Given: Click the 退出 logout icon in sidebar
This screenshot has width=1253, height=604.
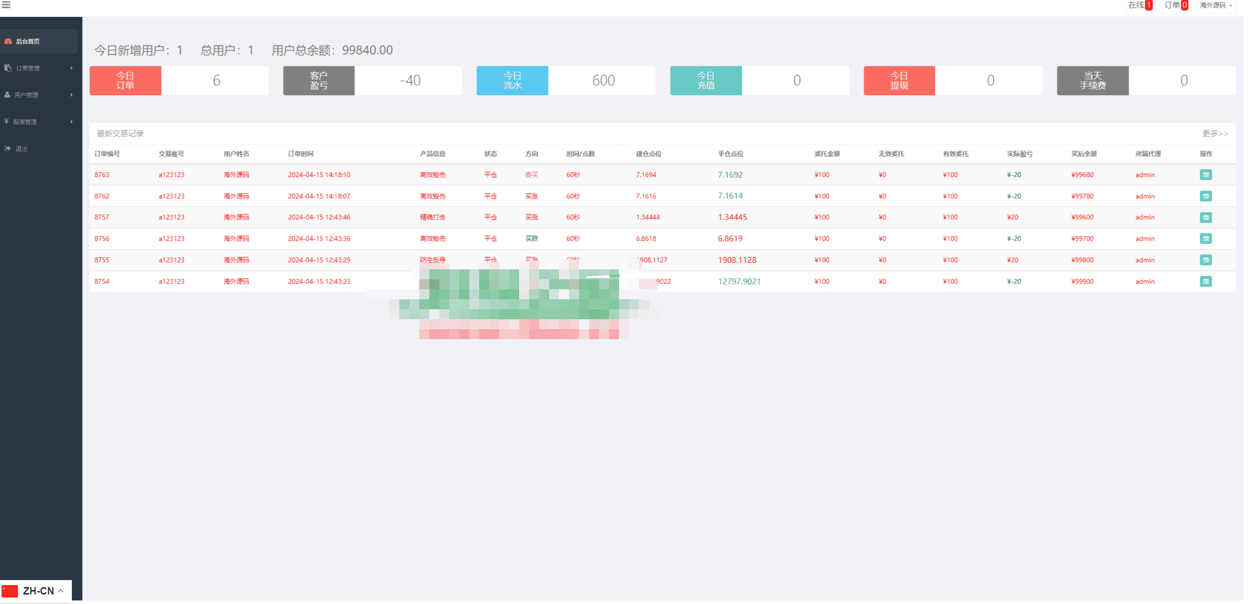Looking at the screenshot, I should (x=7, y=148).
